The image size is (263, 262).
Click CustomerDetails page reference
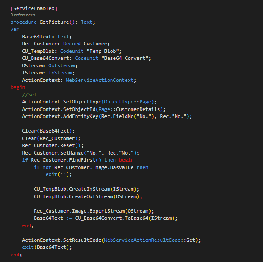(138, 109)
